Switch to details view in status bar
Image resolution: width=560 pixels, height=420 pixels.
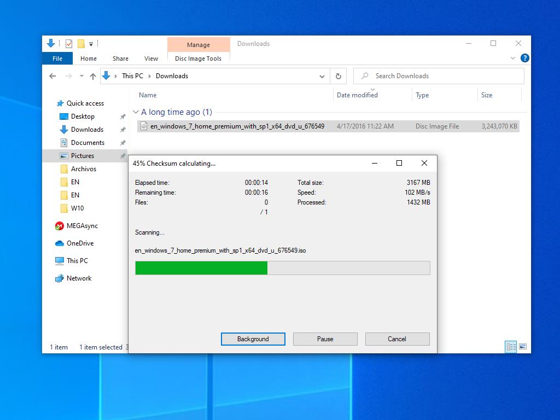click(511, 347)
